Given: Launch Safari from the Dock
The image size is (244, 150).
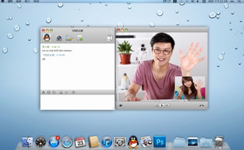Looking at the screenshot, I should tap(67, 142).
